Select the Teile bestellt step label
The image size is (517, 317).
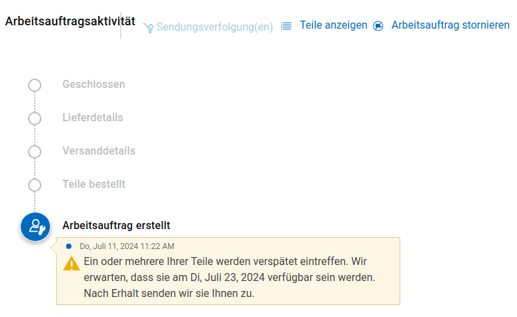(94, 184)
